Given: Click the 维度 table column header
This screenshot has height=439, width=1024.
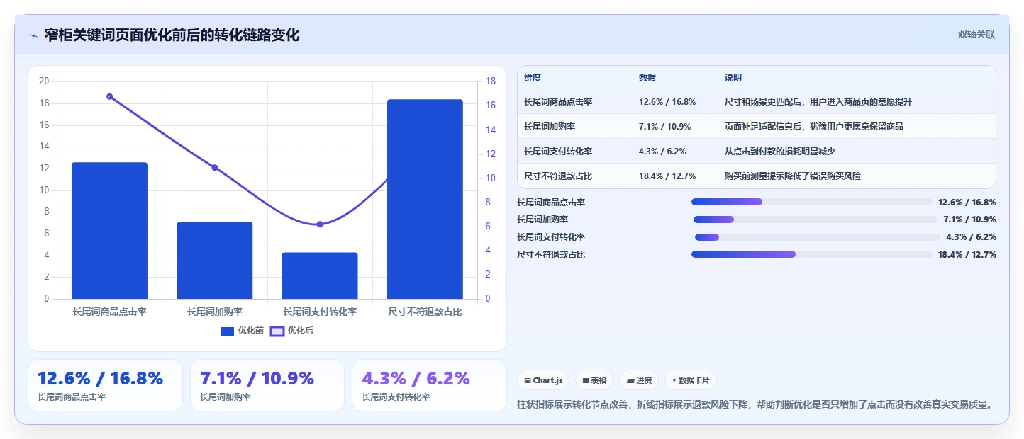Looking at the screenshot, I should coord(533,78).
